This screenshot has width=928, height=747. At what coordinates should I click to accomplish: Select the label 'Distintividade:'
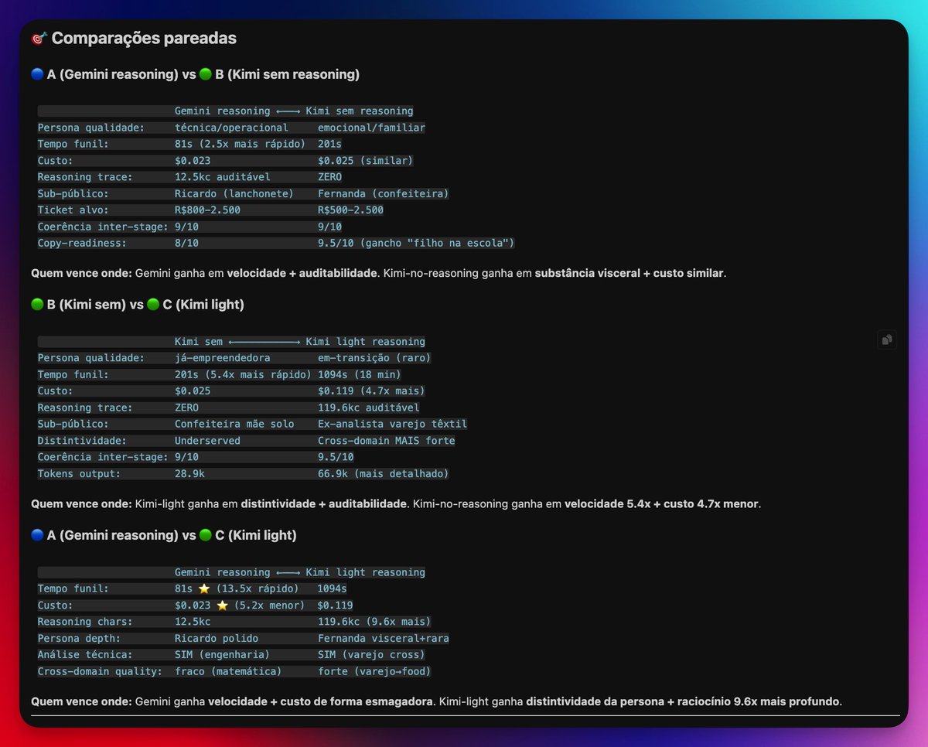[x=82, y=441]
